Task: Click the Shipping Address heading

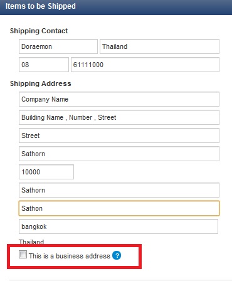Action: pyautogui.click(x=41, y=83)
